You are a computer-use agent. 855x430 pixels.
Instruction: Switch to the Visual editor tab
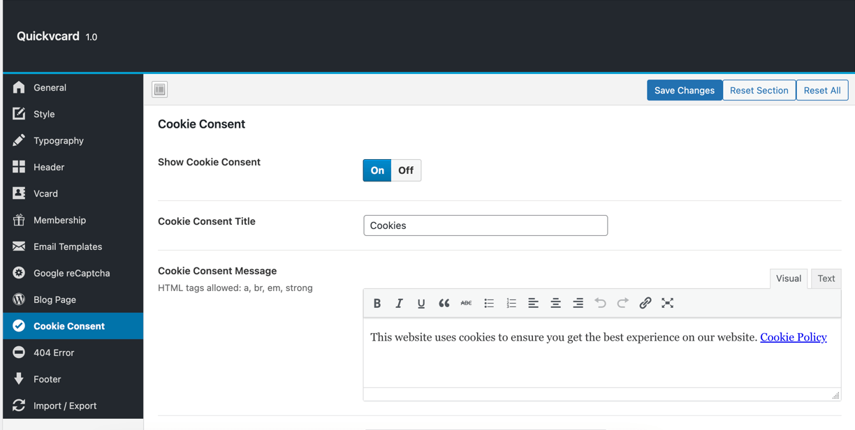click(x=788, y=279)
